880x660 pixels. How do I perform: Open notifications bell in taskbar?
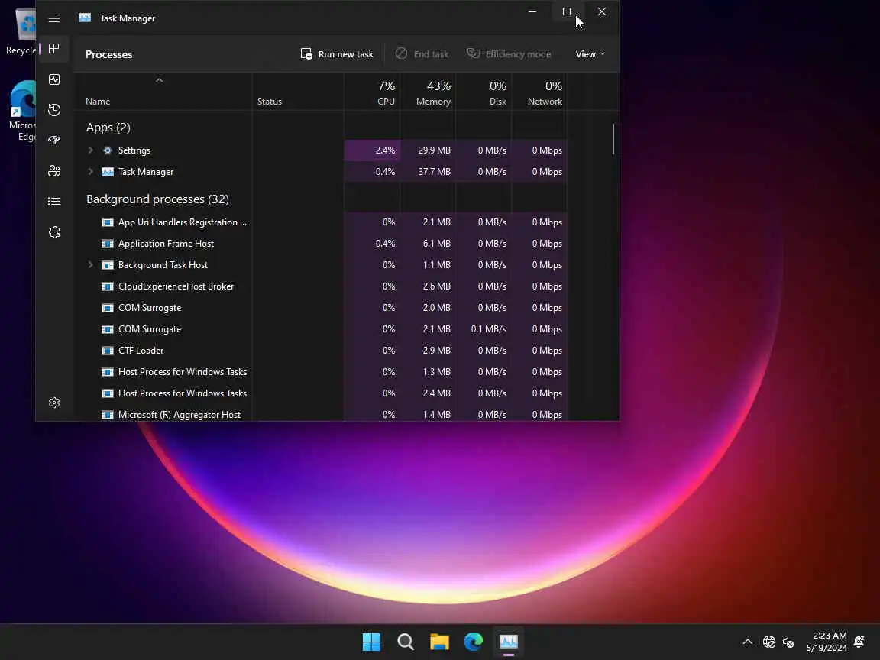point(859,642)
